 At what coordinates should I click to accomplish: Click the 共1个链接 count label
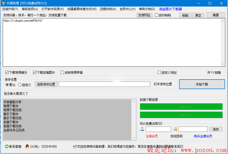click(x=214, y=72)
